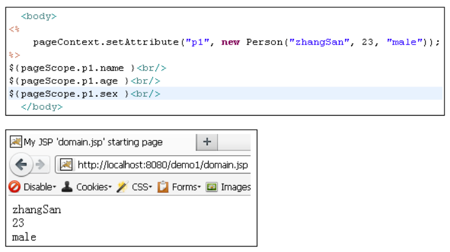Click the browser back arrow button
The height and width of the screenshot is (252, 450).
pyautogui.click(x=21, y=164)
